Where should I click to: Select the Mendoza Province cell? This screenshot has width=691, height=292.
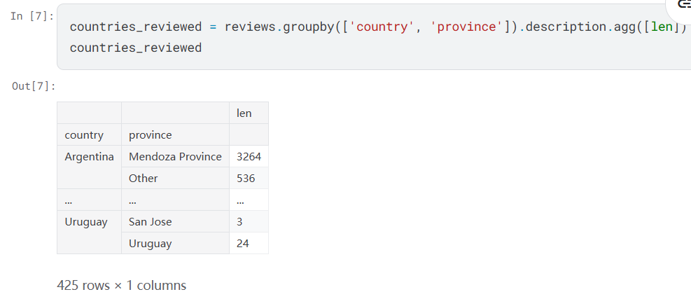click(x=175, y=156)
